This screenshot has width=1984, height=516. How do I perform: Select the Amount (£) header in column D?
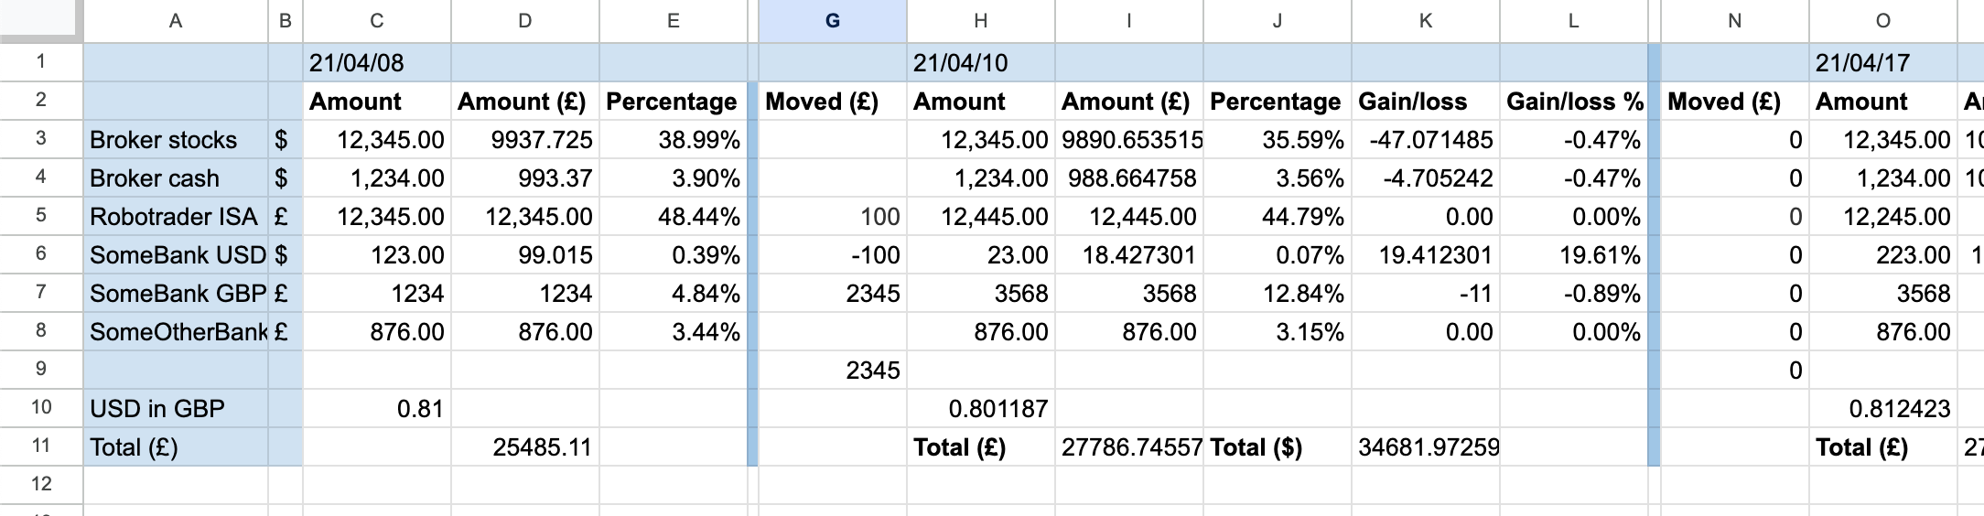coord(525,102)
